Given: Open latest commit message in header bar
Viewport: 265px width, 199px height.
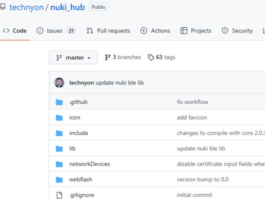Looking at the screenshot, I should [120, 83].
